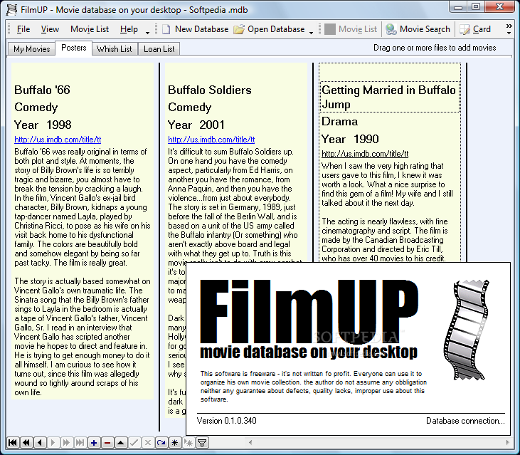Screen dimensions: 520x455
Task: Click the New Database page icon
Action: click(x=166, y=29)
